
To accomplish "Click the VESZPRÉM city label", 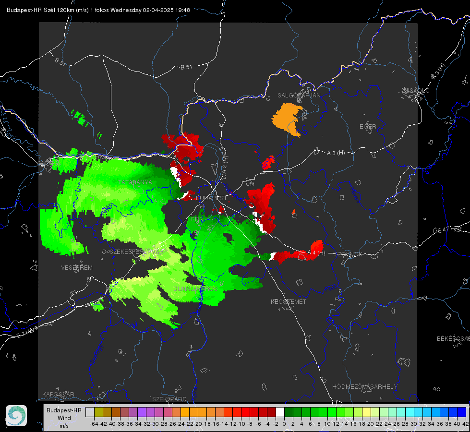I will tap(77, 267).
